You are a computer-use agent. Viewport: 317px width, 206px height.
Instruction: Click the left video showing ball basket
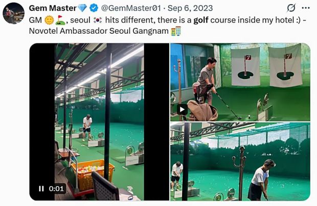99,122
